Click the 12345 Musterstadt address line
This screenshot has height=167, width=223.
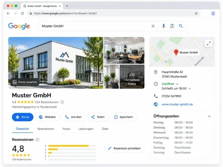174,76
